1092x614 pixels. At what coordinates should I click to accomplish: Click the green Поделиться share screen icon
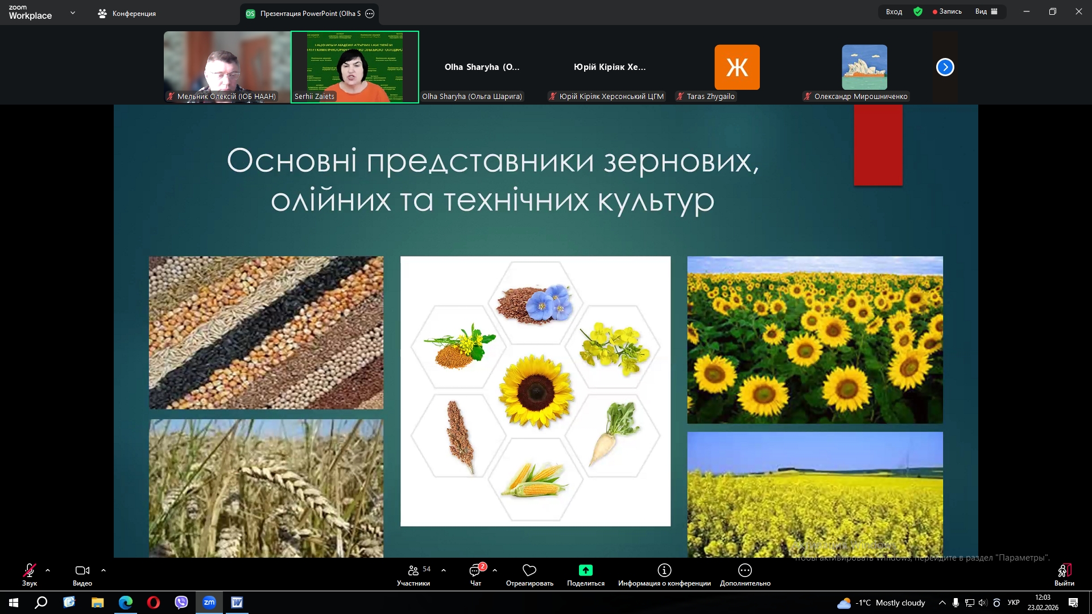585,570
